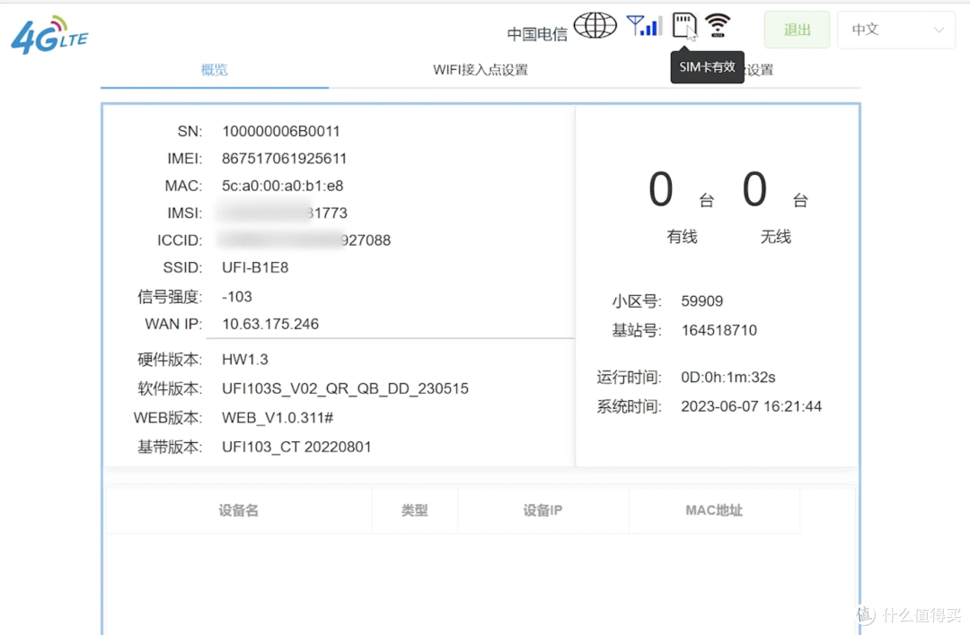
Task: Switch to the 概览 tab
Action: coord(215,69)
